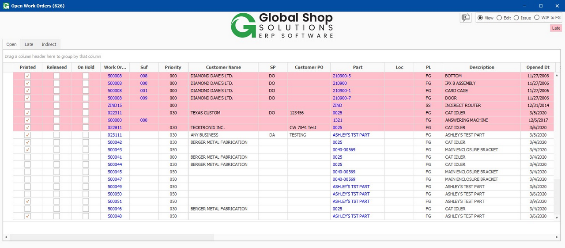The image size is (565, 248).
Task: Uncheck Printed checkbox for work order 500051
Action: pyautogui.click(x=27, y=202)
